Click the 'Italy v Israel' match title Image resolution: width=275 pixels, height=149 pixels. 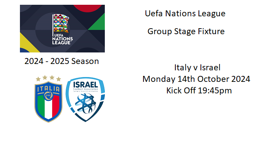(197, 68)
